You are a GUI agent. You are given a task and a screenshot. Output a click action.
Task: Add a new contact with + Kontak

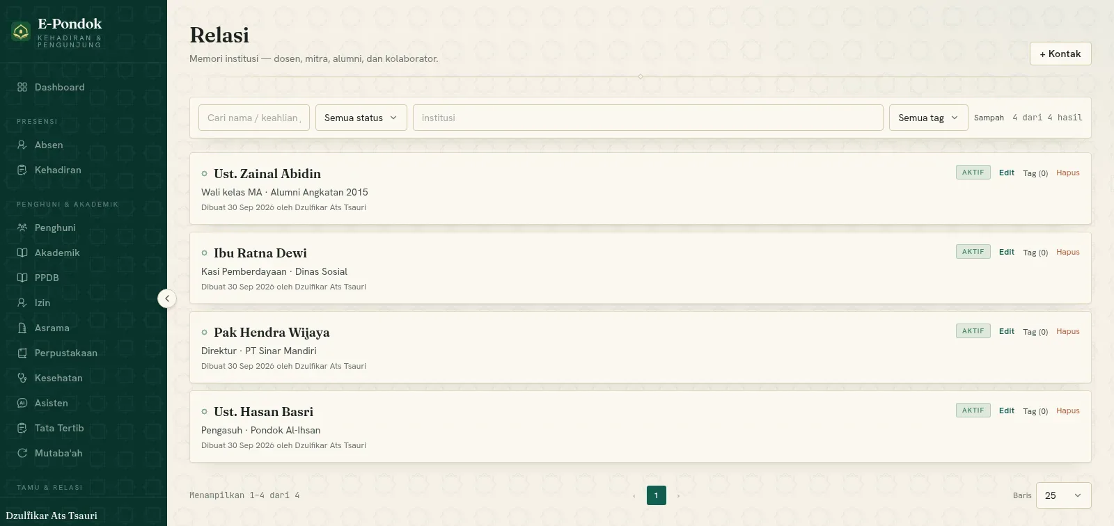(1060, 54)
